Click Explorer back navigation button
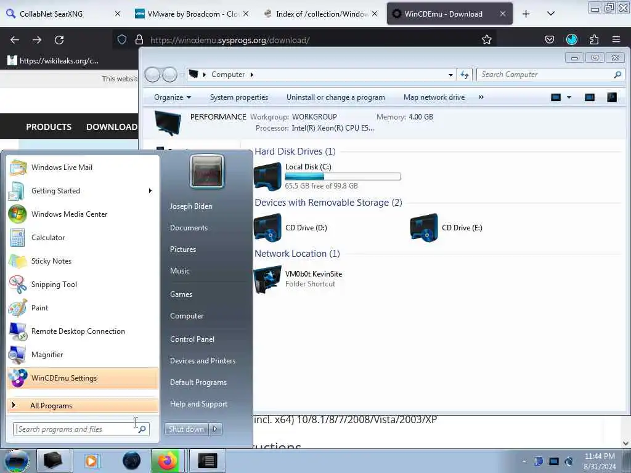The image size is (631, 473). point(153,75)
